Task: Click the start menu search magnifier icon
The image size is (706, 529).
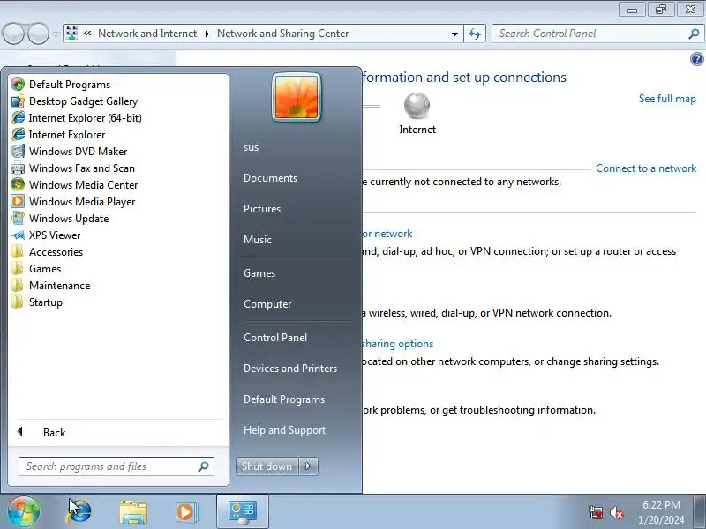Action: [x=204, y=466]
